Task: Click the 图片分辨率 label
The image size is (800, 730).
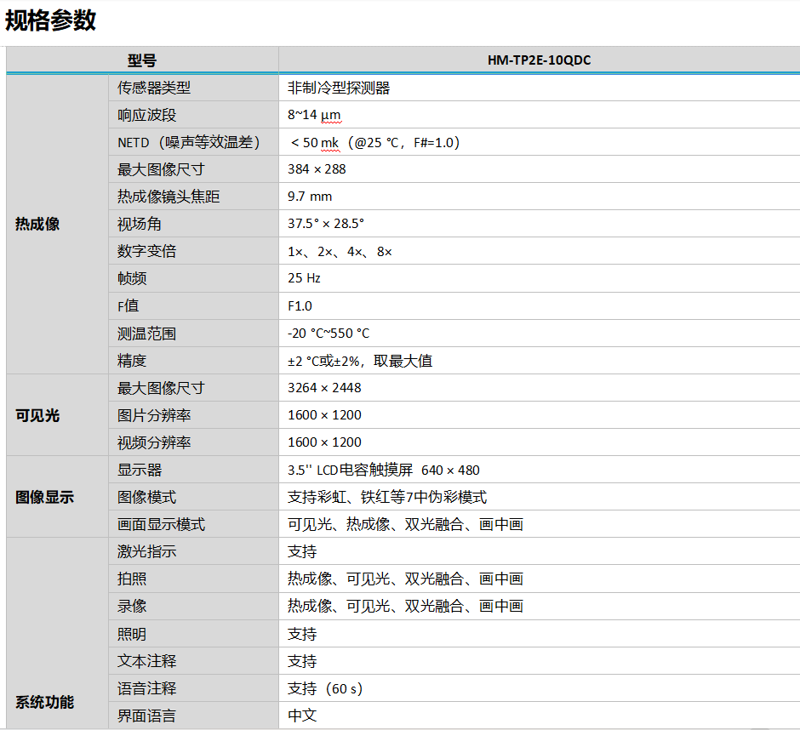Action: click(154, 415)
